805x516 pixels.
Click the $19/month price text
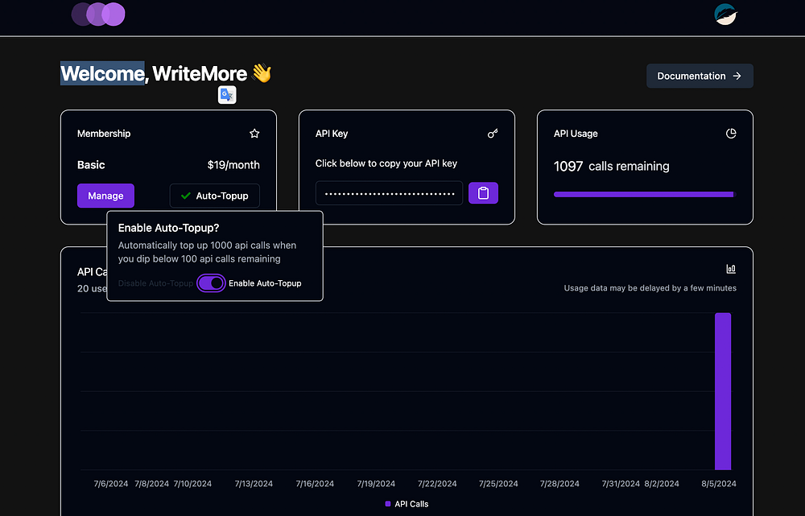(233, 165)
